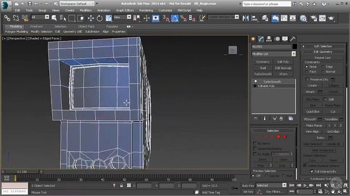Open the Motion command panel tab

pyautogui.click(x=277, y=39)
